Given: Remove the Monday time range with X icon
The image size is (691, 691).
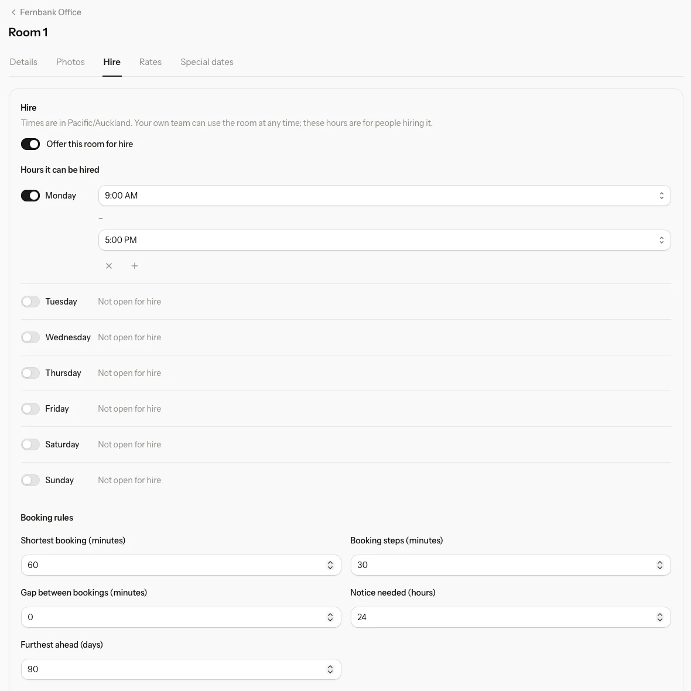Looking at the screenshot, I should [x=109, y=266].
